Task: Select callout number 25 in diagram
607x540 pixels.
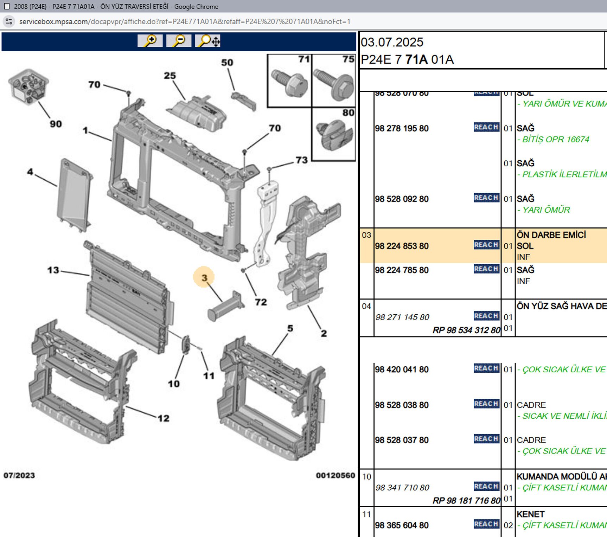Action: (x=170, y=76)
